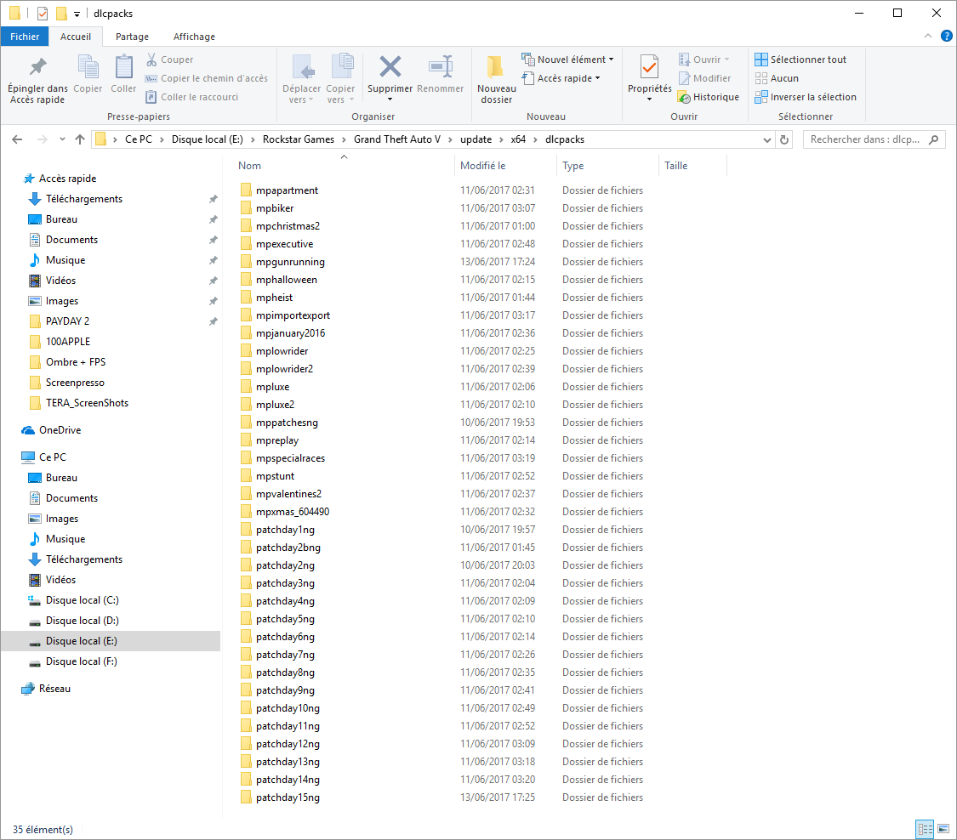Click Sélectionner tout
The width and height of the screenshot is (957, 840).
point(800,60)
